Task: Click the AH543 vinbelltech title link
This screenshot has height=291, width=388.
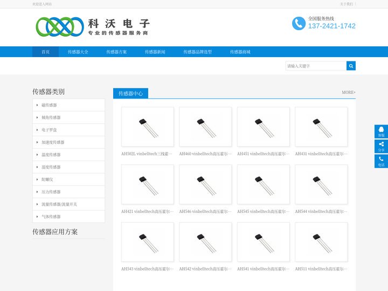Action: point(148,269)
